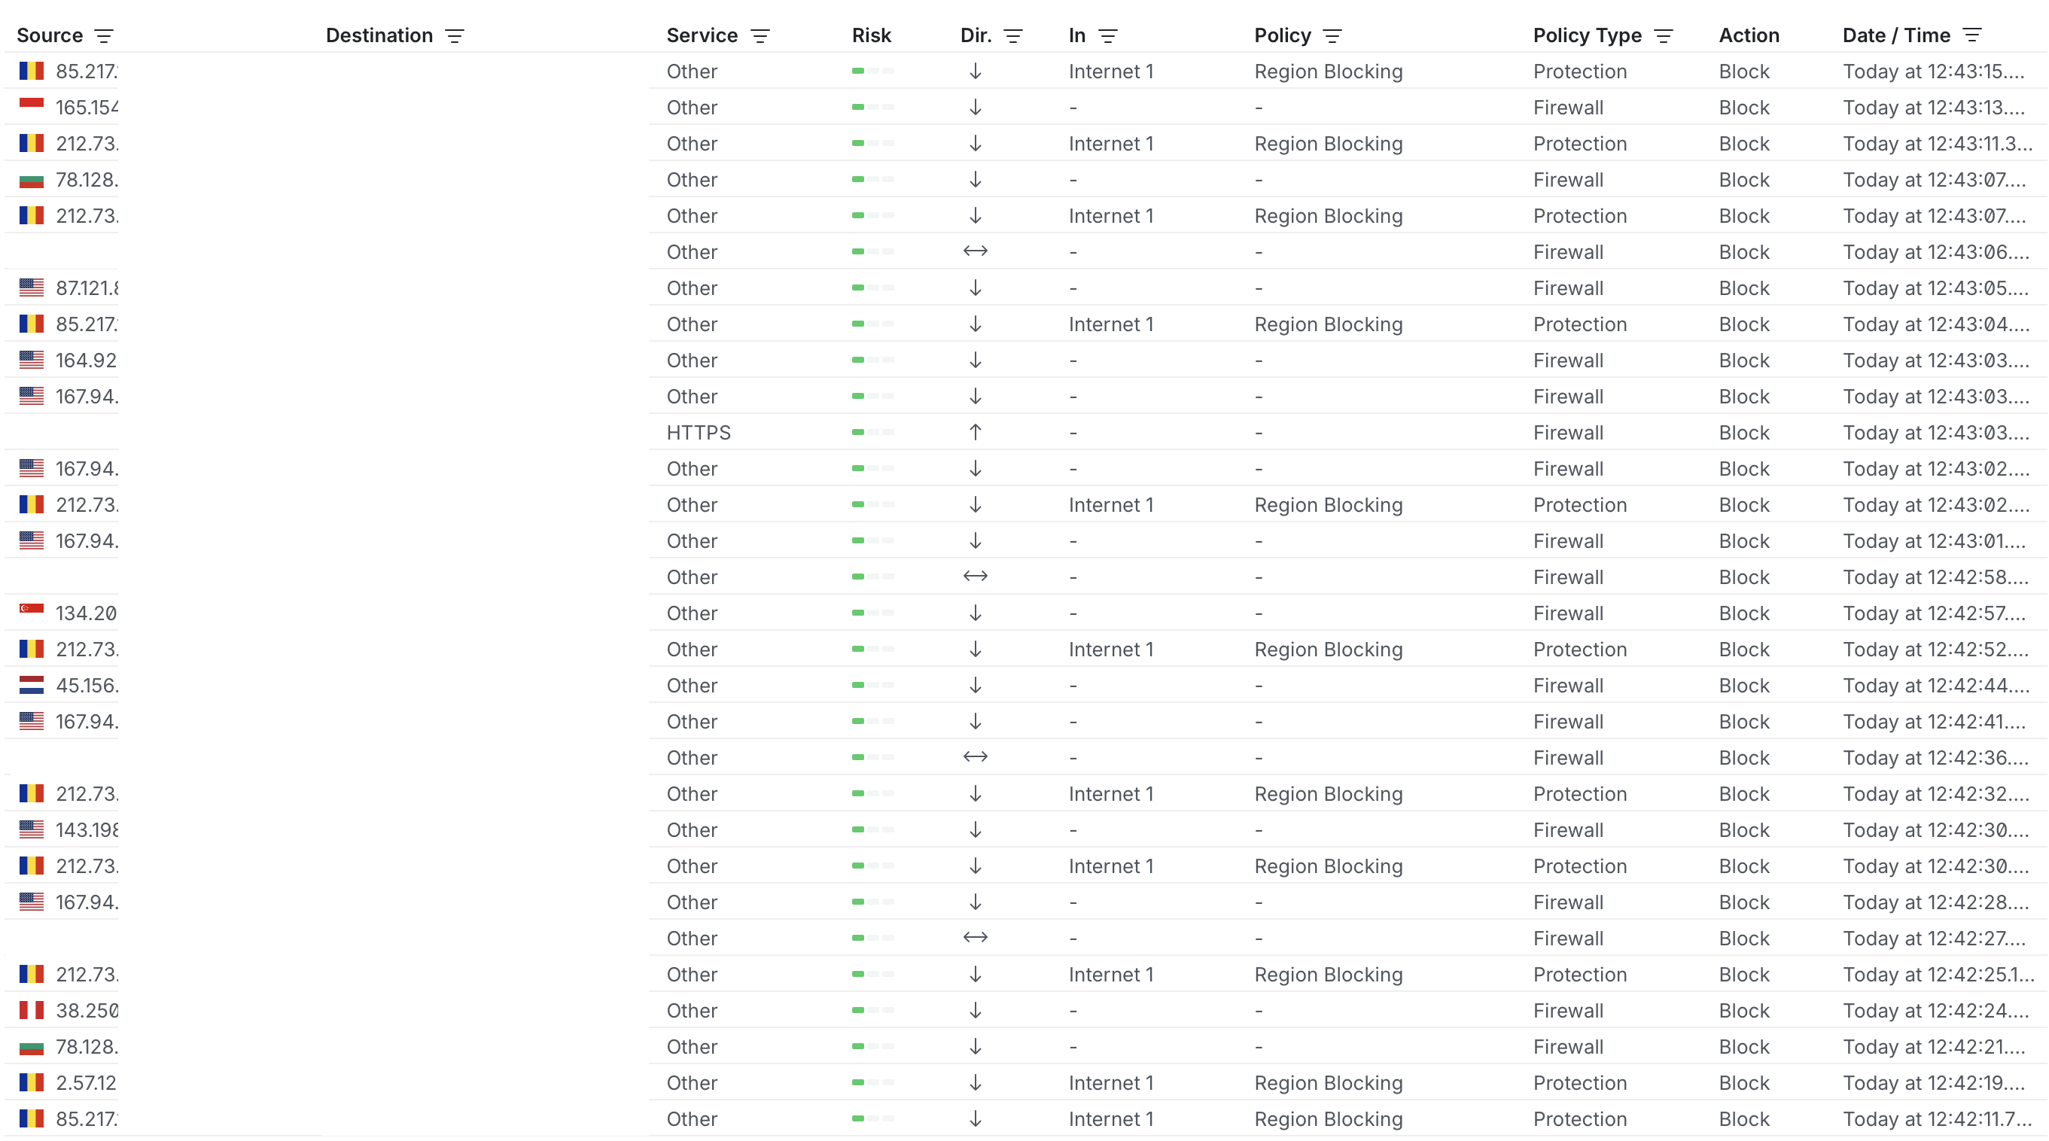Open the Dir. column filter
2049x1141 pixels.
[1013, 35]
